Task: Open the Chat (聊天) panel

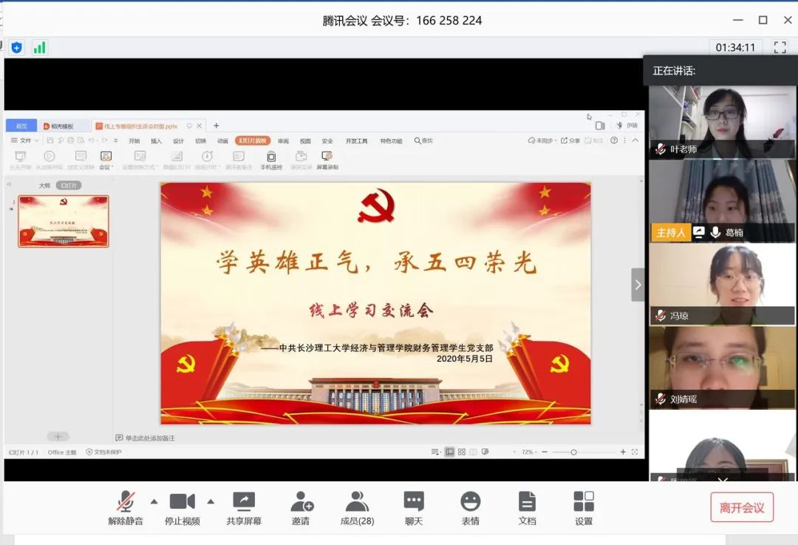Action: pos(414,502)
